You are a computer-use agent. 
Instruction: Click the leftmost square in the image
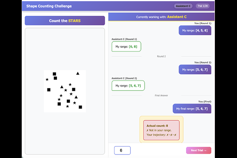click(x=49, y=90)
